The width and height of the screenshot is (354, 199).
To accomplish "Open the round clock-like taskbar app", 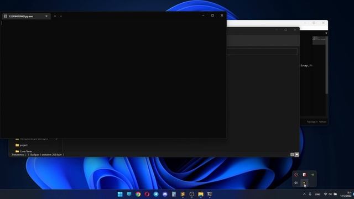I will tap(192, 194).
